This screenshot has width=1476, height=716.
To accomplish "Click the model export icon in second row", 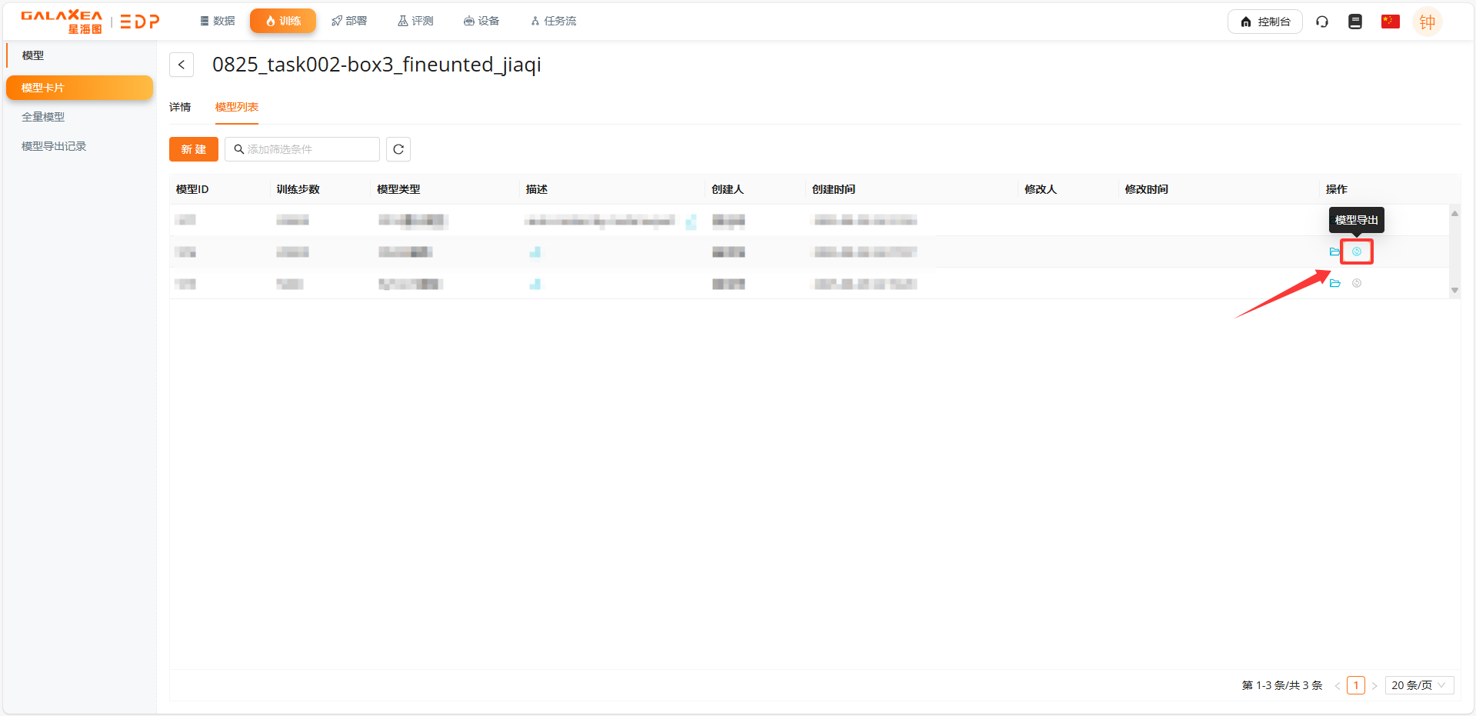I will 1356,251.
